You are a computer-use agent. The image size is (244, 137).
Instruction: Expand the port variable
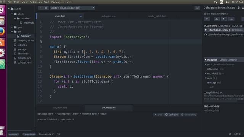[205, 64]
